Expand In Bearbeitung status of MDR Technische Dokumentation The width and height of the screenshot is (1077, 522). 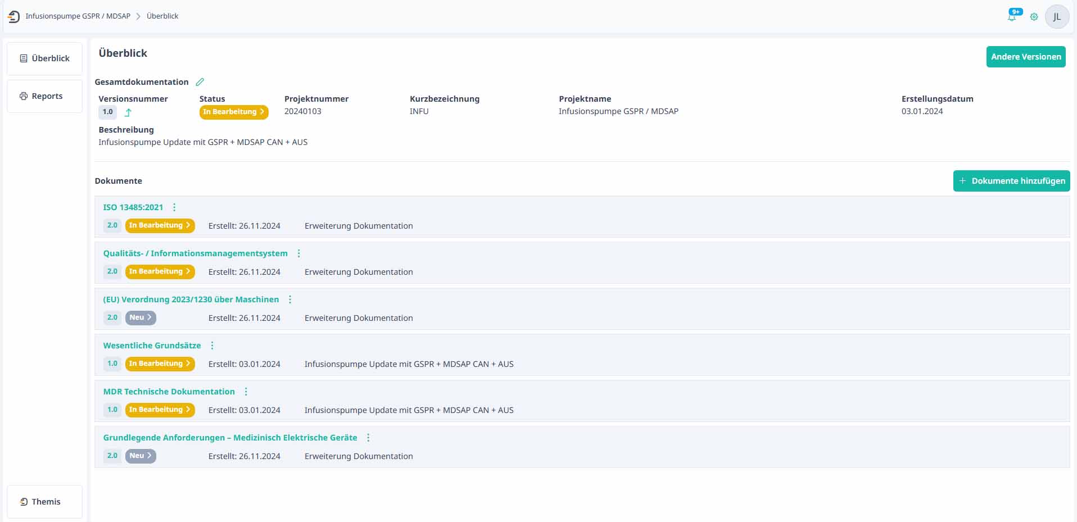(160, 410)
